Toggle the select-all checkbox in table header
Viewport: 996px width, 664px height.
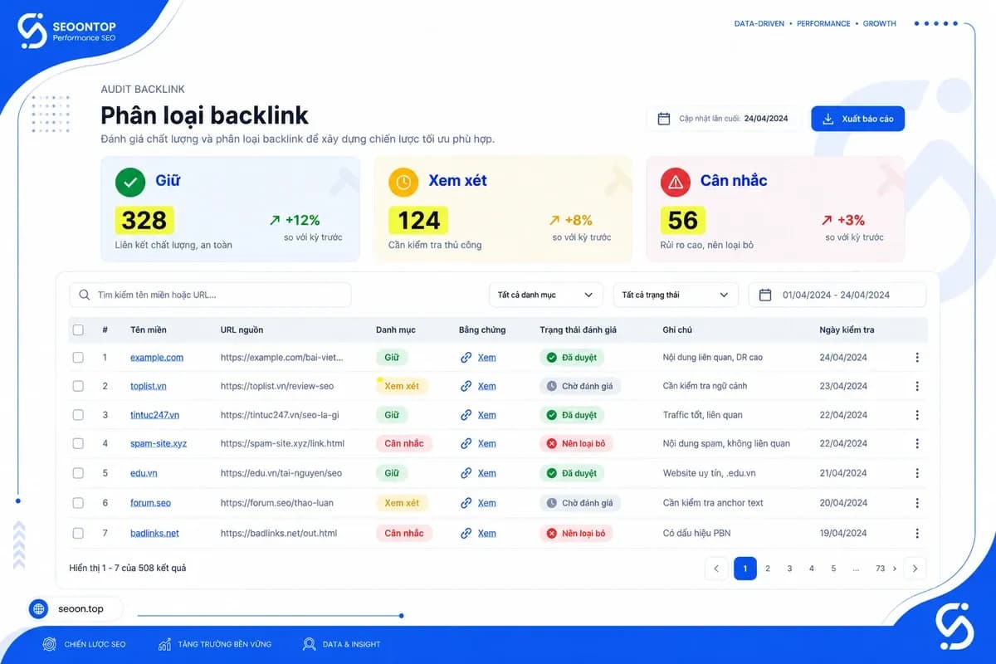tap(78, 330)
